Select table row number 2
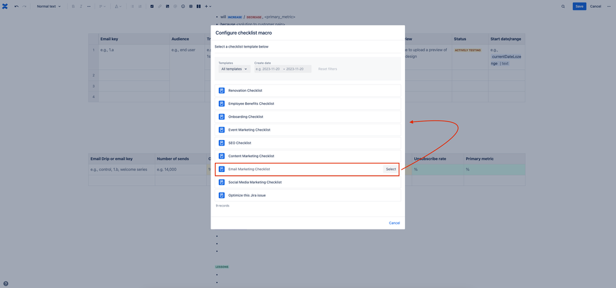The height and width of the screenshot is (288, 616). point(93,75)
